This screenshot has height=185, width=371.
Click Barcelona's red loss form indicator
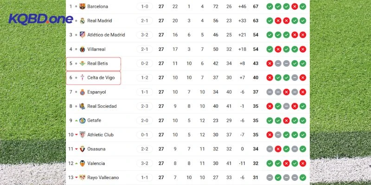tap(294, 6)
